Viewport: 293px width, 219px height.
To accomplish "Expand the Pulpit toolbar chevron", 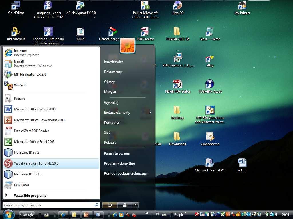I will pos(187,213).
